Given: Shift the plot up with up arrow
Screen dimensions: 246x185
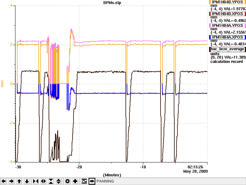Looking at the screenshot, I should (x=19, y=181).
